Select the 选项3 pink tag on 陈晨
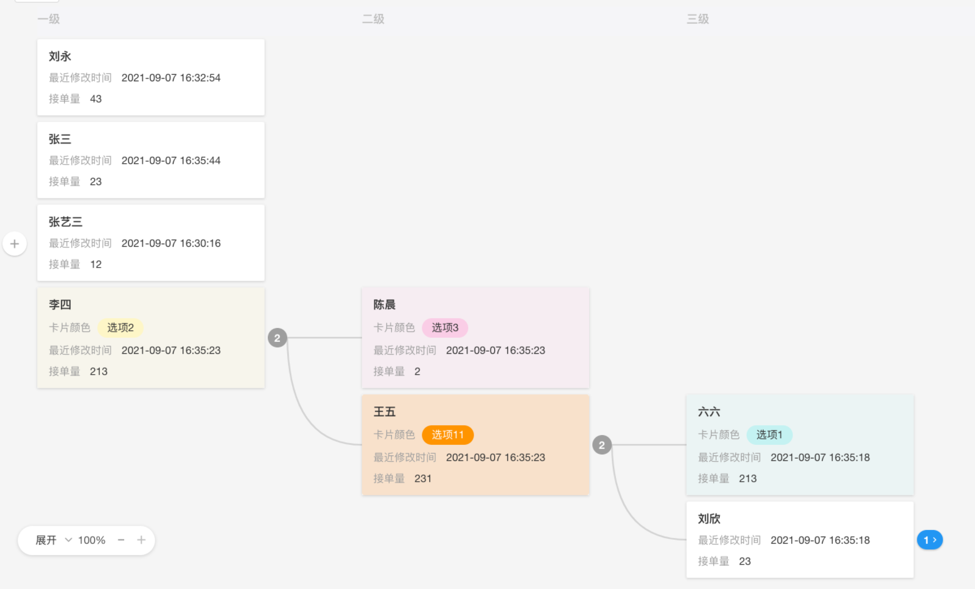975x589 pixels. tap(445, 327)
